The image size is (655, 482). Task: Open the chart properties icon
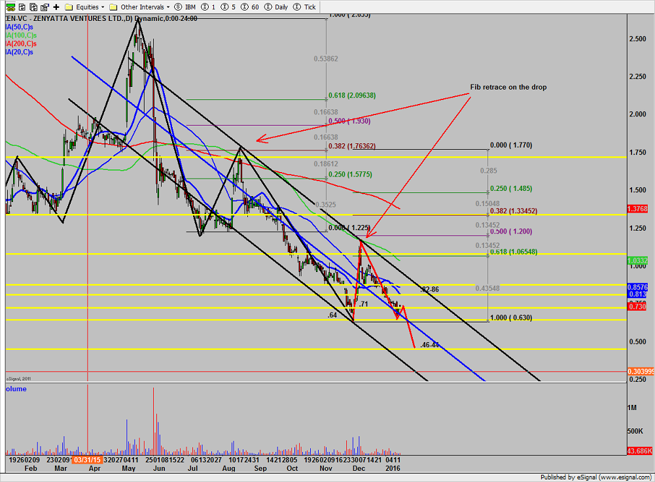(44, 7)
